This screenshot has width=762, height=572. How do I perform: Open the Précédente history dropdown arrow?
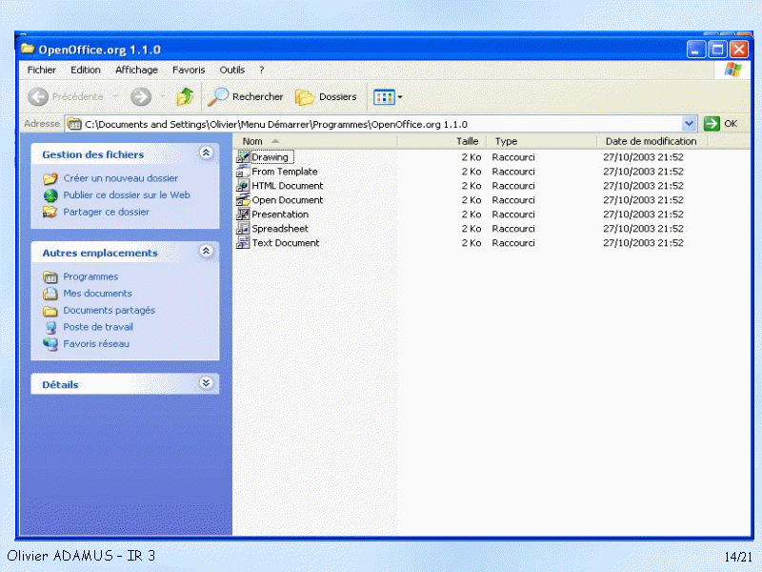pyautogui.click(x=115, y=97)
